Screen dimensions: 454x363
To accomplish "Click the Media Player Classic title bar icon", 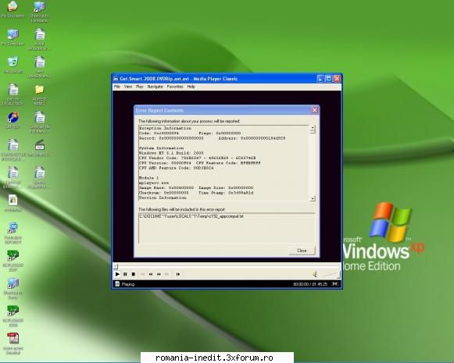I will tap(116, 79).
